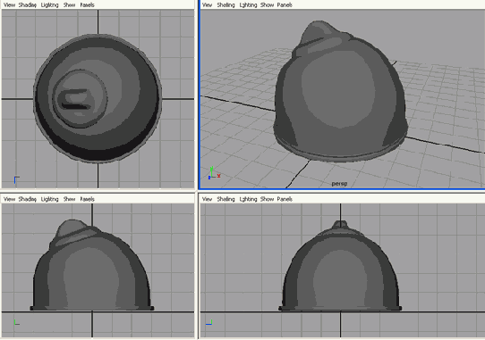
Task: Click the persp camera label
Action: pyautogui.click(x=339, y=184)
